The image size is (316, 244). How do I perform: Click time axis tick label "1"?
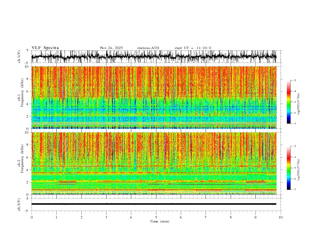pyautogui.click(x=56, y=217)
